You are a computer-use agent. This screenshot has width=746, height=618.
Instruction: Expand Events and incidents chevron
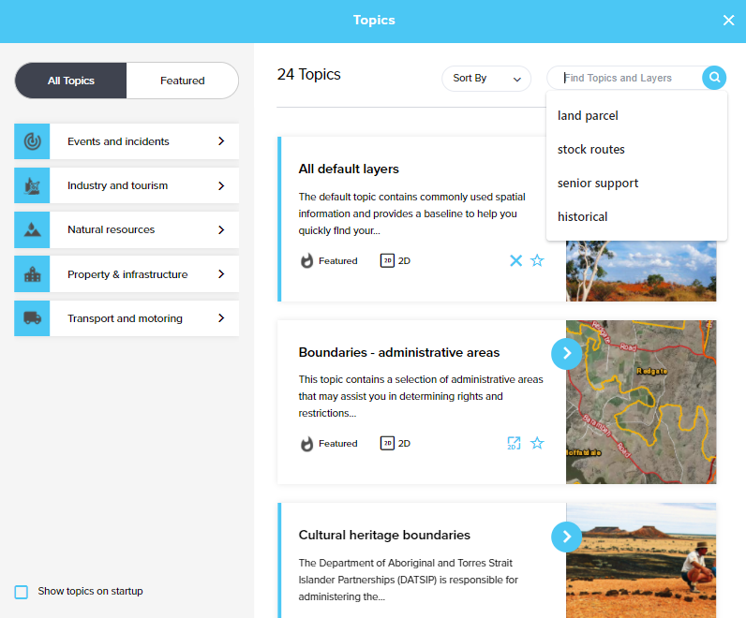[x=221, y=141]
